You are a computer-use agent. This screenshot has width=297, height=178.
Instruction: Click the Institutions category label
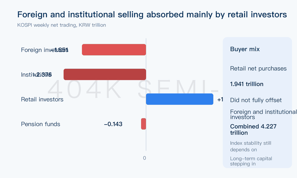(x=36, y=74)
